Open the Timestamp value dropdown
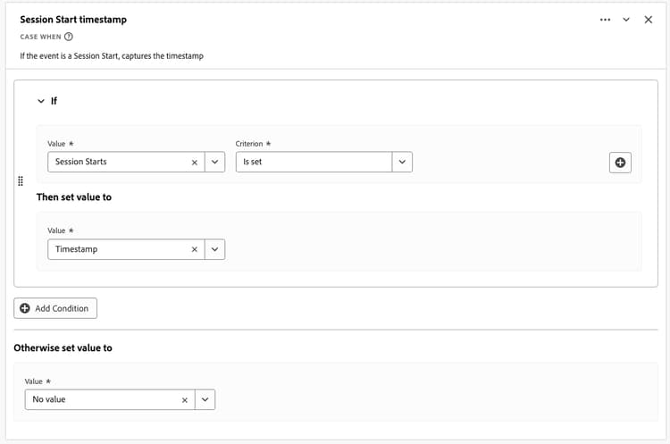The image size is (670, 444). (214, 249)
